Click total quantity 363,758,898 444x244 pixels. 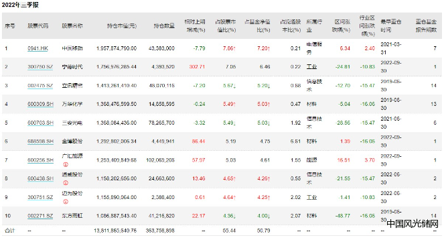coord(160,231)
